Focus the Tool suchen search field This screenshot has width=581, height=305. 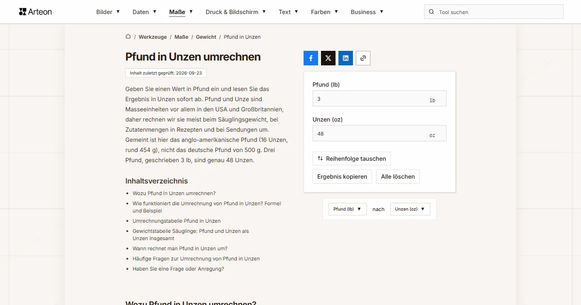[494, 12]
